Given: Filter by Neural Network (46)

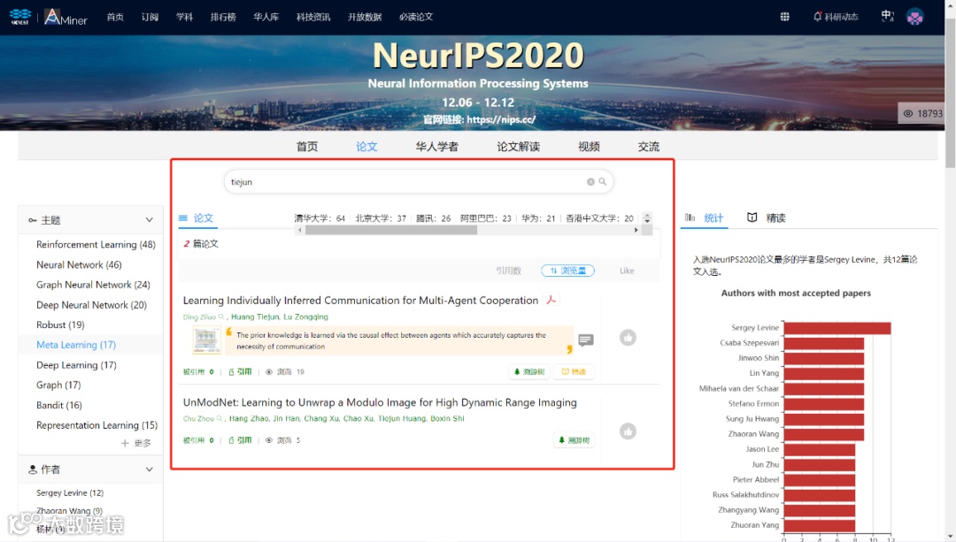Looking at the screenshot, I should click(79, 264).
